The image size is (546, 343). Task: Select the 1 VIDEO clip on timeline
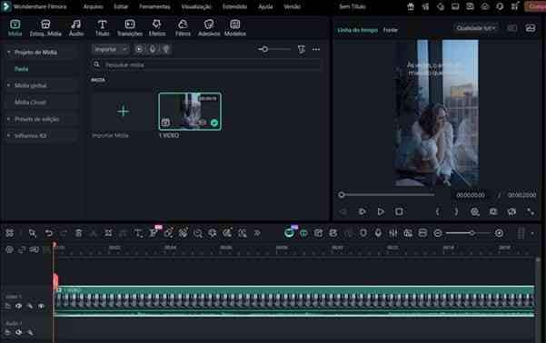tap(294, 301)
